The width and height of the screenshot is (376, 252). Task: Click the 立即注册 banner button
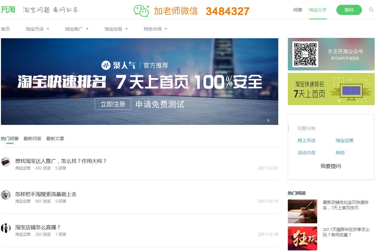pos(113,104)
